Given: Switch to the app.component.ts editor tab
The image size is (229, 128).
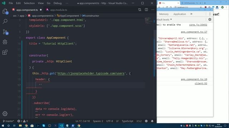Looking at the screenshot, I should coord(27,10).
